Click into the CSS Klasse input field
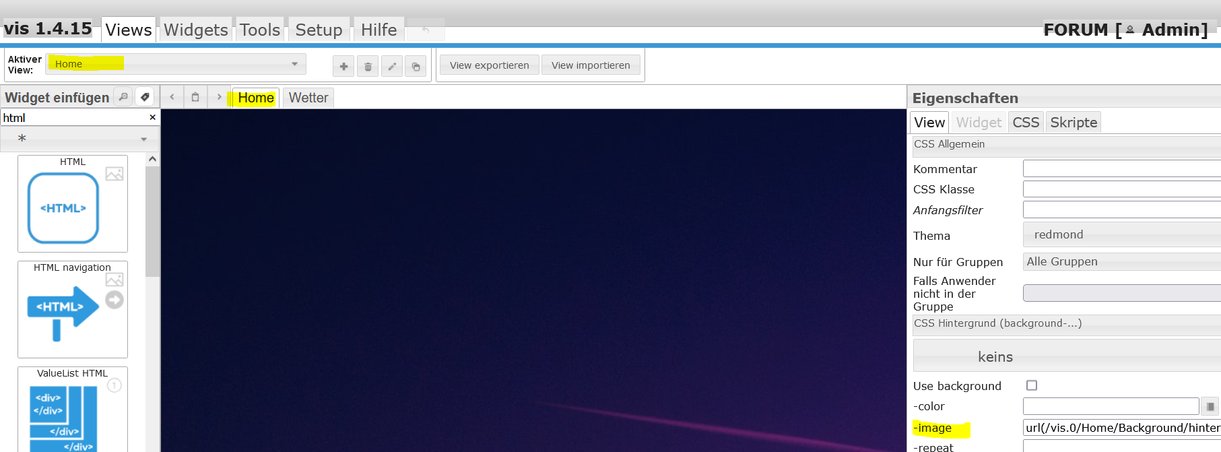1221x452 pixels. pyautogui.click(x=1122, y=189)
